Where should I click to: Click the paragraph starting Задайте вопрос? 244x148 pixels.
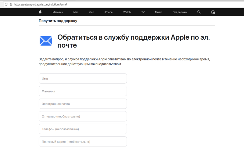124,61
